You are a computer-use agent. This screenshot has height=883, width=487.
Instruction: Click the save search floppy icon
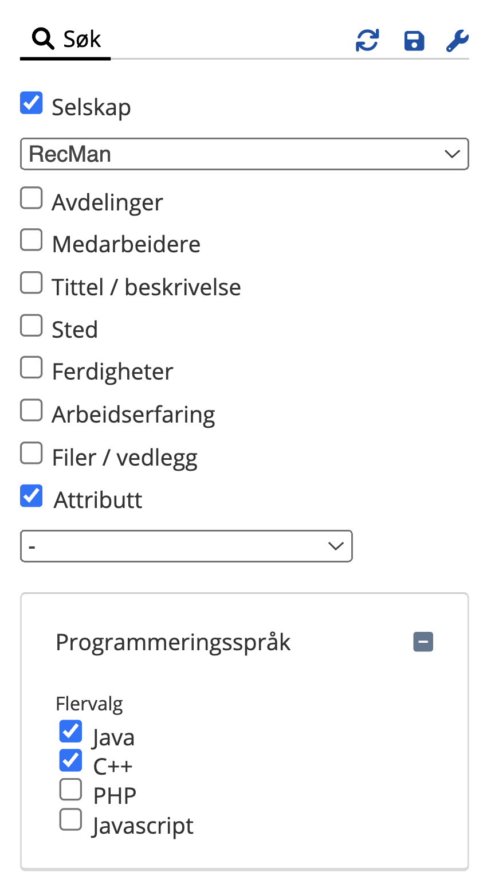pos(414,41)
